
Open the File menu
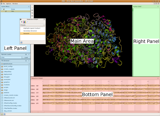pyautogui.click(x=4, y=4)
